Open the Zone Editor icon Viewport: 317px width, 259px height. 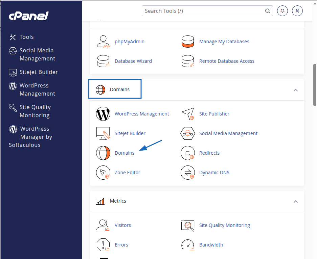point(103,173)
